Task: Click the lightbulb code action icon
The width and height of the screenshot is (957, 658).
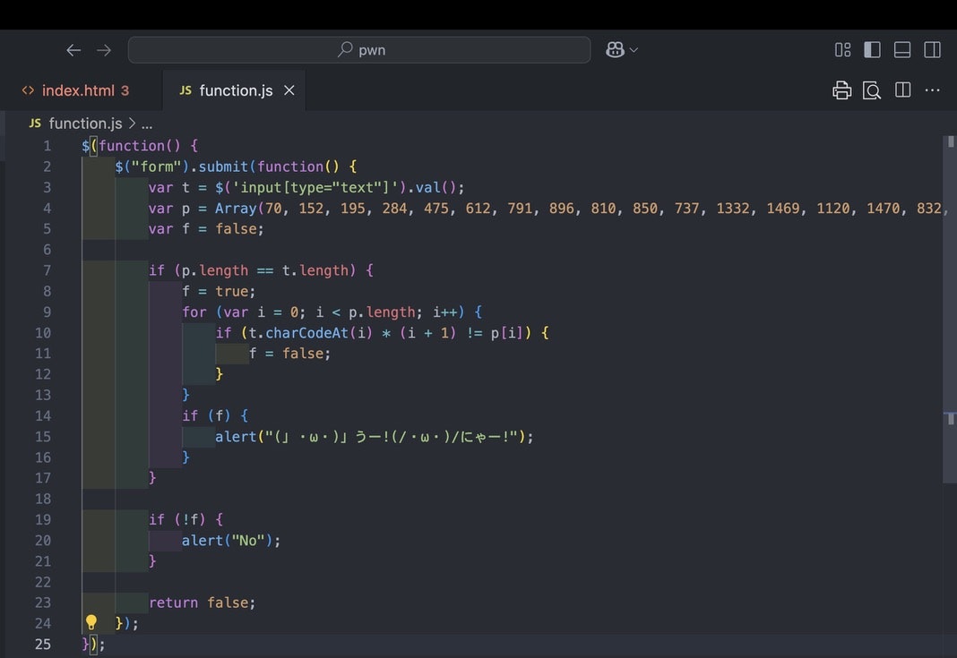Action: (91, 622)
